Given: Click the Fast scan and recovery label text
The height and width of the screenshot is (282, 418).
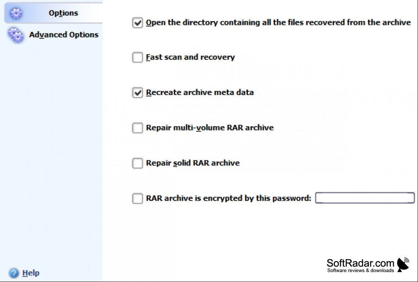Looking at the screenshot, I should click(190, 57).
